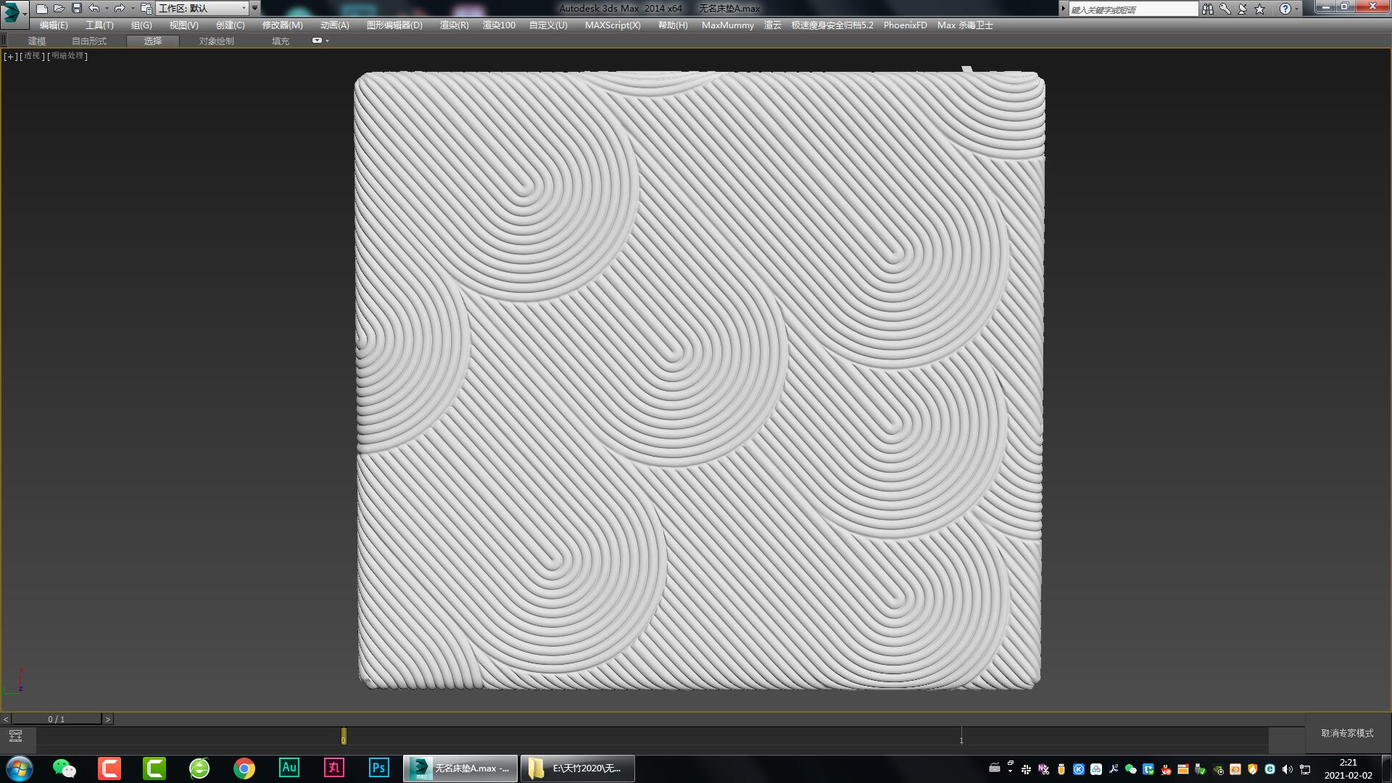This screenshot has height=783, width=1392.
Task: Open the mini curve editor toggle icon
Action: click(15, 736)
